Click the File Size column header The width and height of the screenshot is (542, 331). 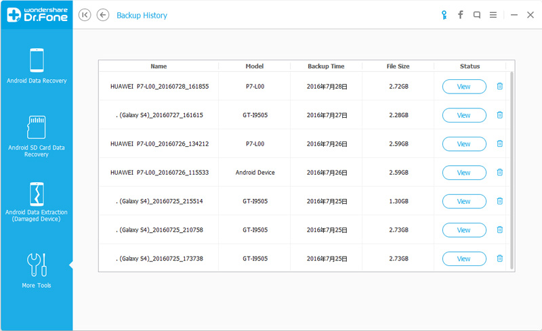(398, 66)
